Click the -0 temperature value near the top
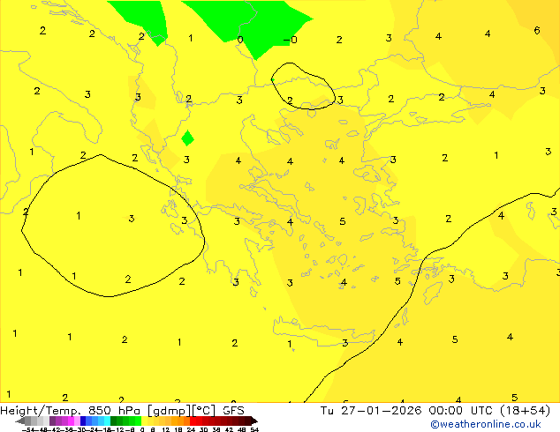The image size is (560, 432). click(292, 40)
